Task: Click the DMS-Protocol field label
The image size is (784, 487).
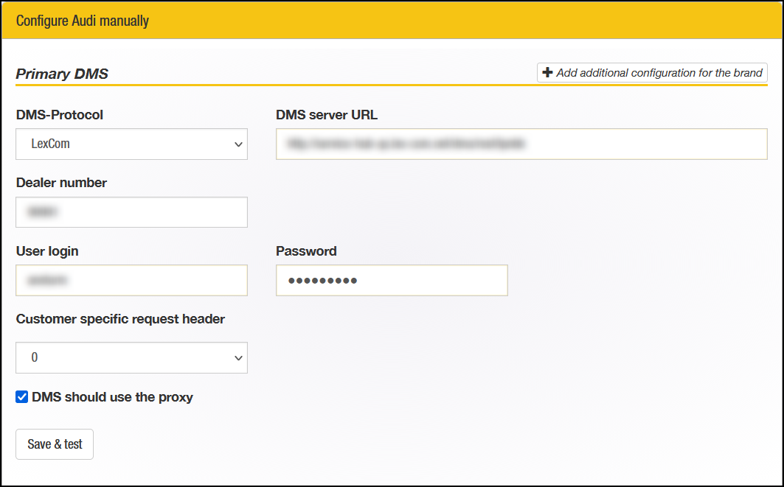Action: click(60, 115)
